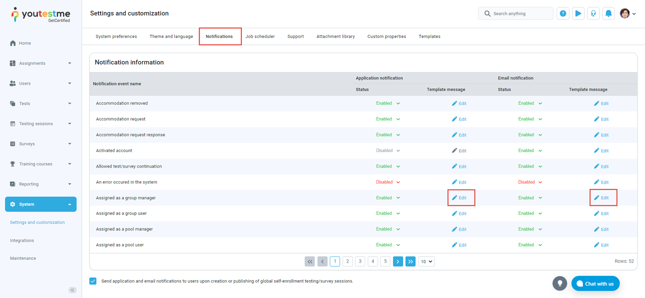Open the rows-per-page dropdown
Image resolution: width=645 pixels, height=298 pixels.
426,261
